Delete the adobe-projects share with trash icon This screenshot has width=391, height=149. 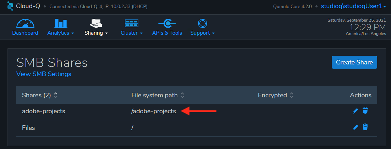(365, 110)
